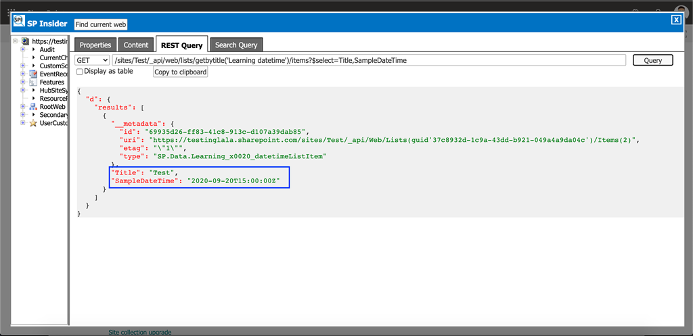The height and width of the screenshot is (336, 693).
Task: Click the arrow icon beside CustomScript node
Action: 33,66
